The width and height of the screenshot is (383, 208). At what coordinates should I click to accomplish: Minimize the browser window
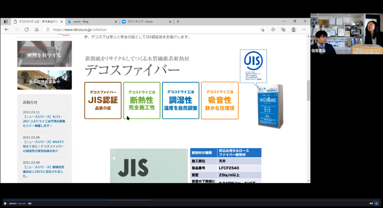tap(284, 21)
